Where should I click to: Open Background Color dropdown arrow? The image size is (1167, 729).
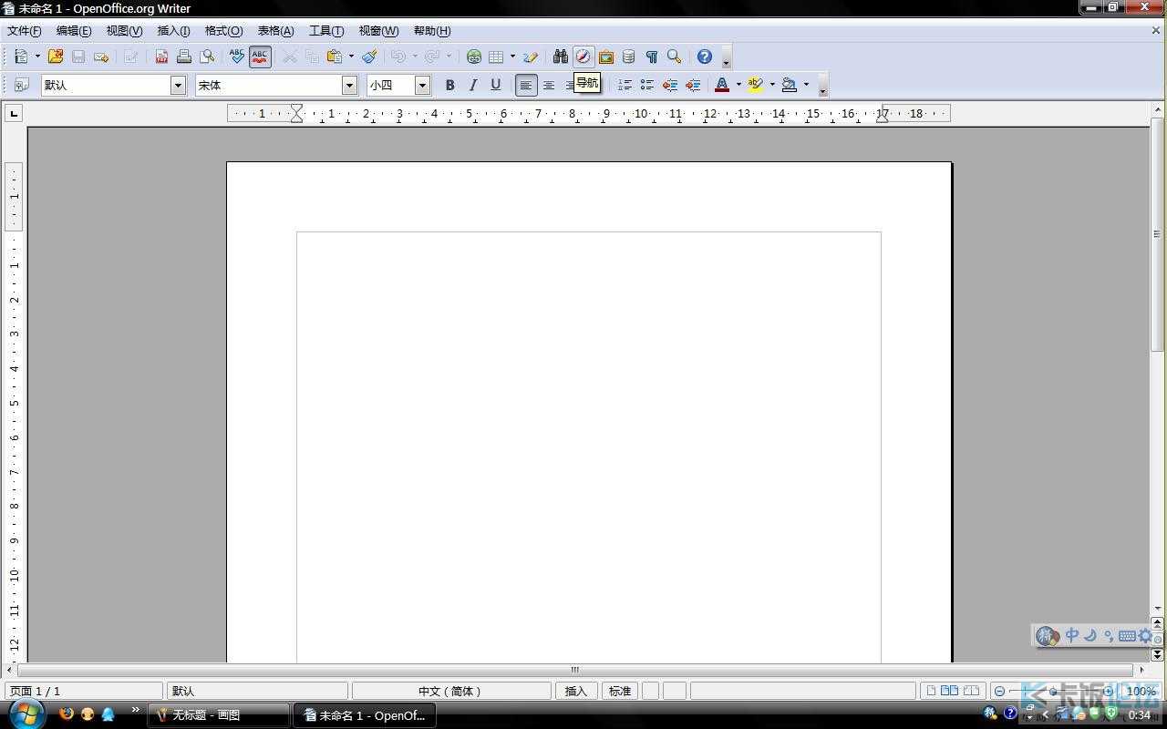coord(806,85)
